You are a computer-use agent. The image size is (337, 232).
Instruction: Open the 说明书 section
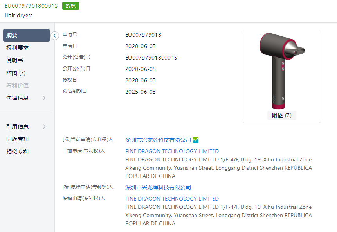pyautogui.click(x=14, y=60)
